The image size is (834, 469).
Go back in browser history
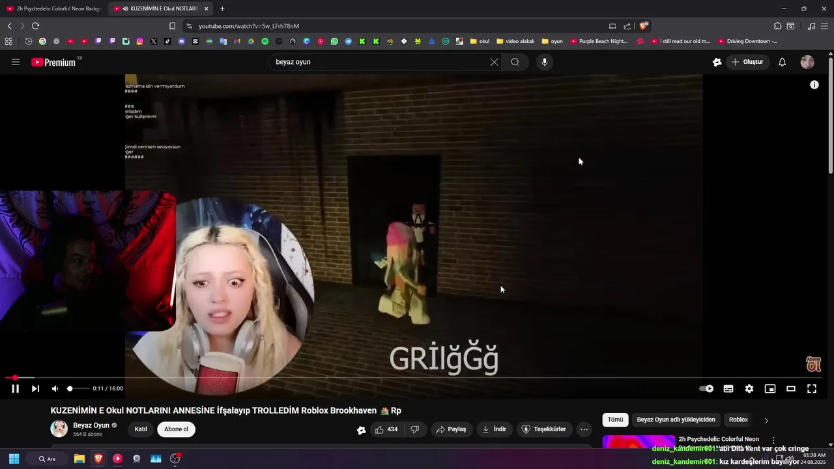click(9, 26)
